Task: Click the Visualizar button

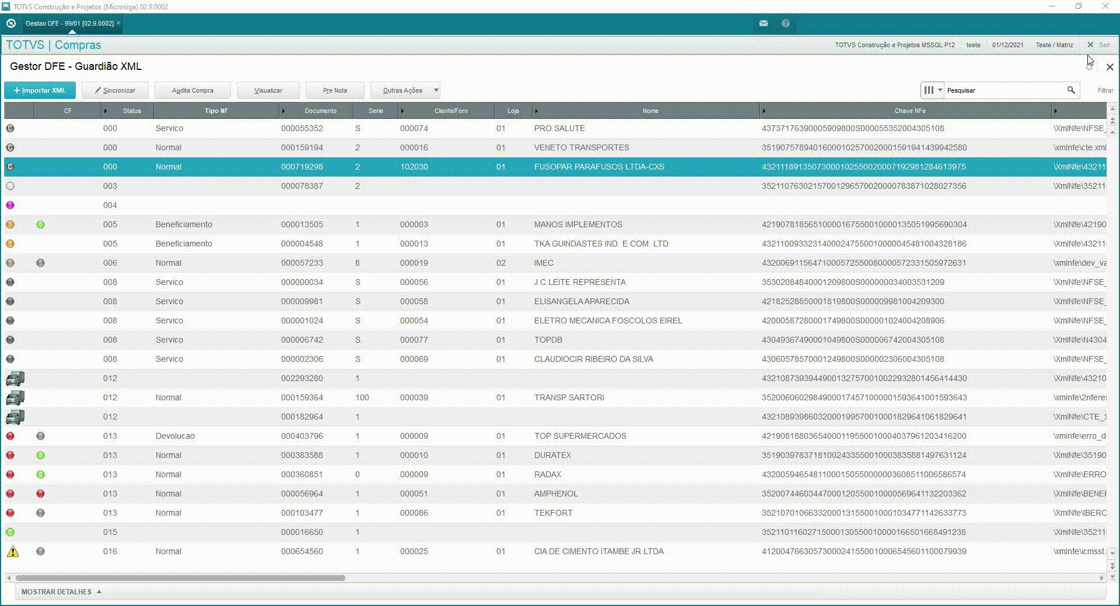Action: 268,90
